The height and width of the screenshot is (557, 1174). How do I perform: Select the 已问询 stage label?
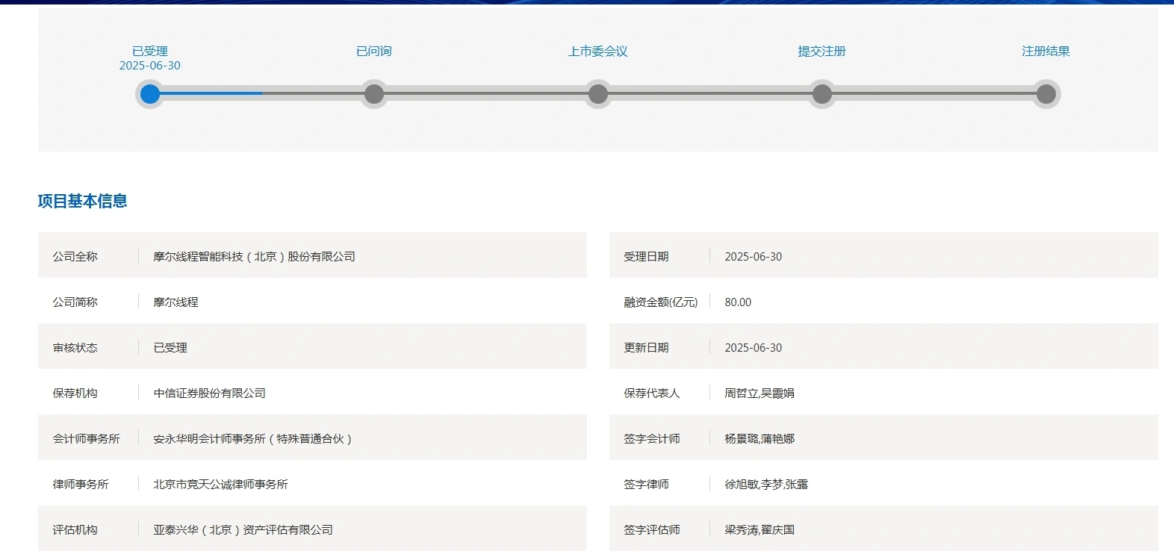374,51
